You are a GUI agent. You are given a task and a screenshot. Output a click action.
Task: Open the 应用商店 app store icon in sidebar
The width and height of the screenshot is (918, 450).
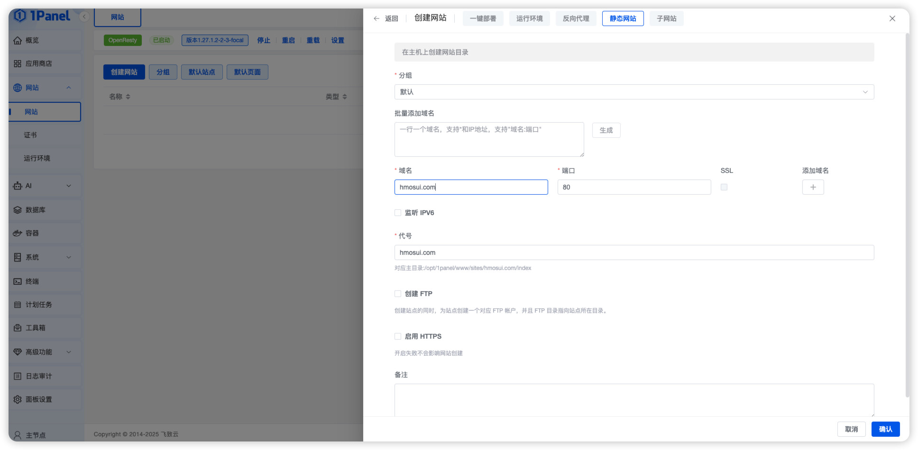(x=18, y=63)
